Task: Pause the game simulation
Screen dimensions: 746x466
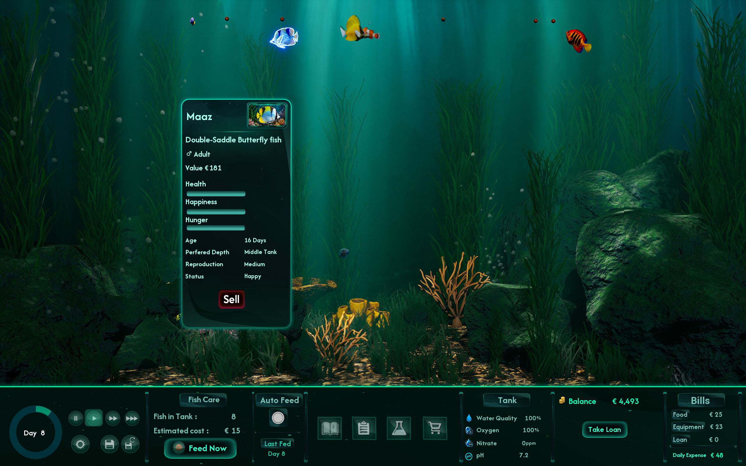Action: [75, 418]
